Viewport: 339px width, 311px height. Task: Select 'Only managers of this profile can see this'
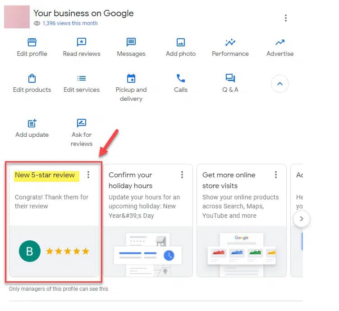[x=58, y=289]
